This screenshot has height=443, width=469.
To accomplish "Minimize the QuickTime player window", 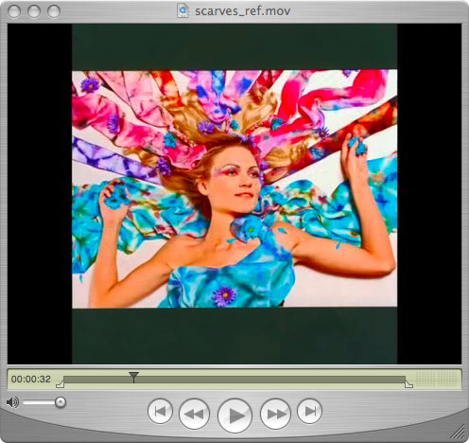I will (x=34, y=11).
